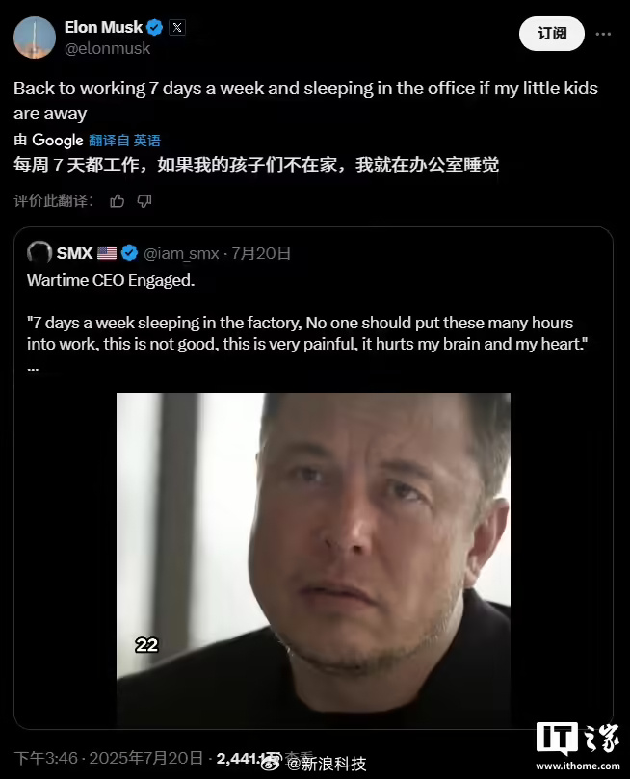The height and width of the screenshot is (779, 630).
Task: Play the quoted video thumbnail
Action: pyautogui.click(x=313, y=559)
